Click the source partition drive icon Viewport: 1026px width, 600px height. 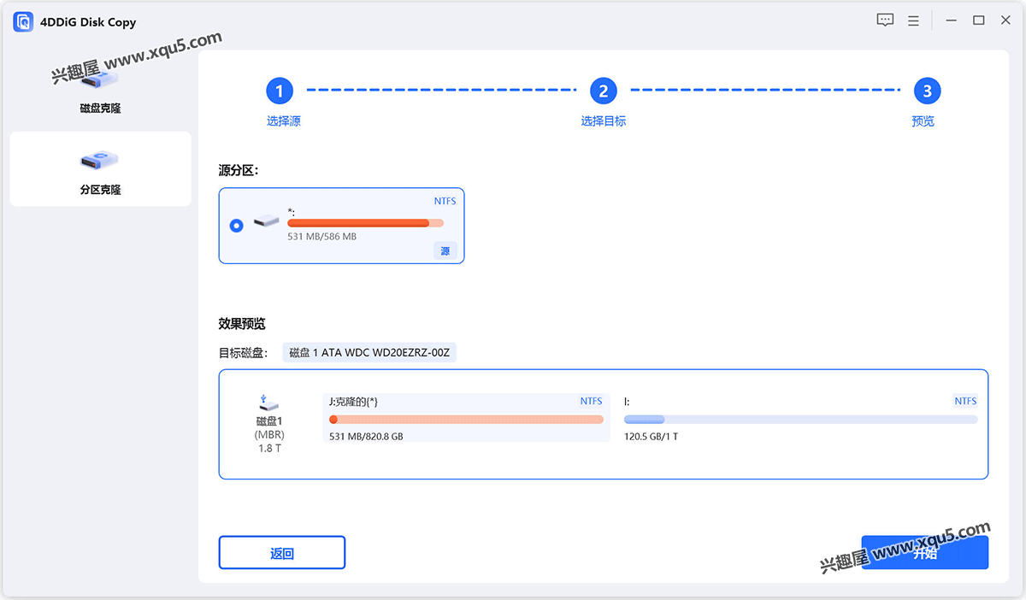267,221
